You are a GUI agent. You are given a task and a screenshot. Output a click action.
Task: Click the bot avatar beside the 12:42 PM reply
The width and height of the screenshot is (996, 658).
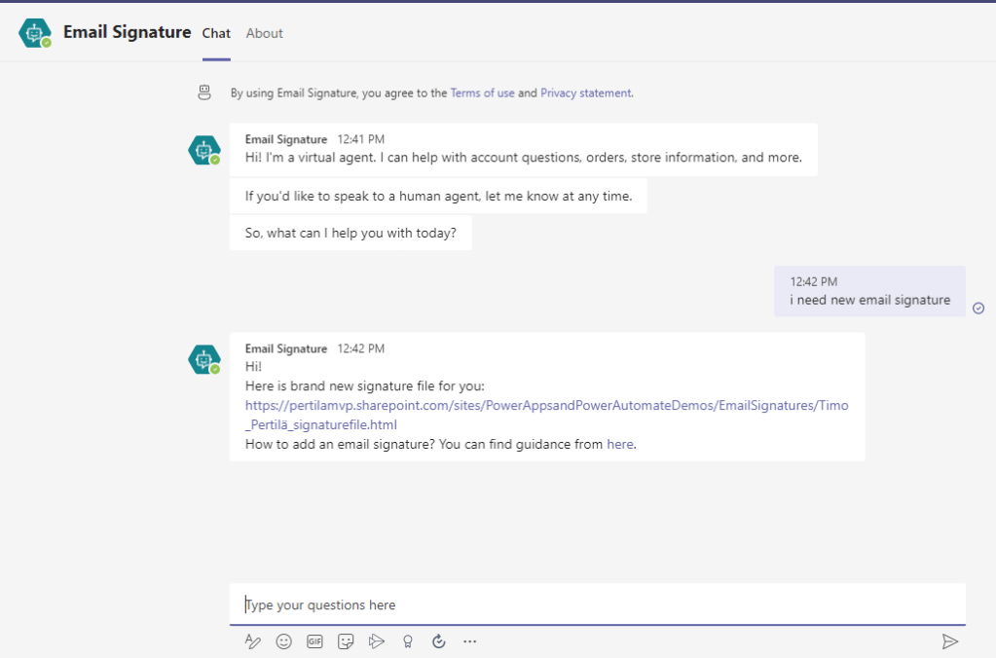coord(203,359)
